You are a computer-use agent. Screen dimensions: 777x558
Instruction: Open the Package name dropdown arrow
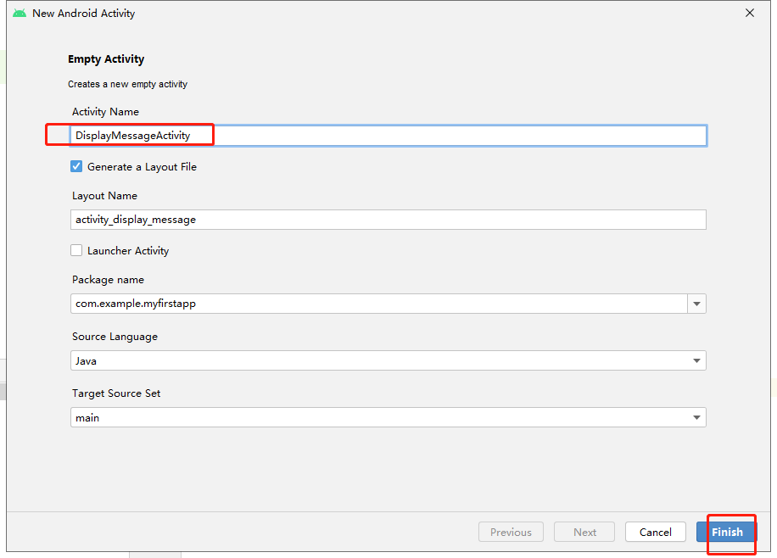[696, 304]
